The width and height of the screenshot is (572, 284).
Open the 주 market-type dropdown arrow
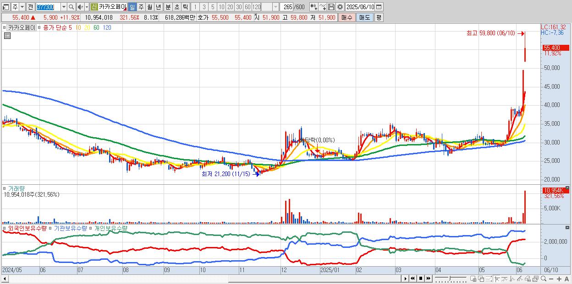[22, 7]
